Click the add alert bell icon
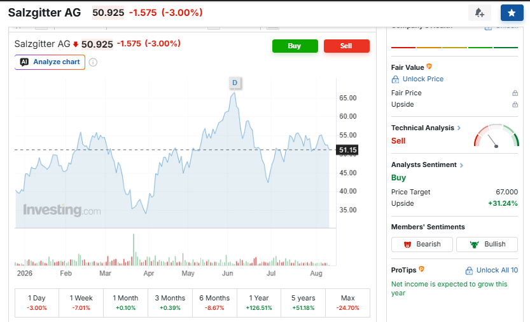Screen dimensions: 530x322 [x=479, y=13]
